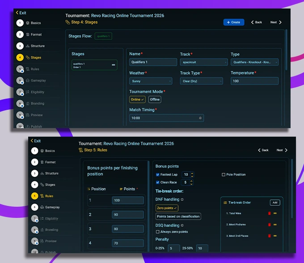Click the yellow reorder icon for Most 2nd Places
Viewport: 304px width, 263px height.
click(275, 236)
